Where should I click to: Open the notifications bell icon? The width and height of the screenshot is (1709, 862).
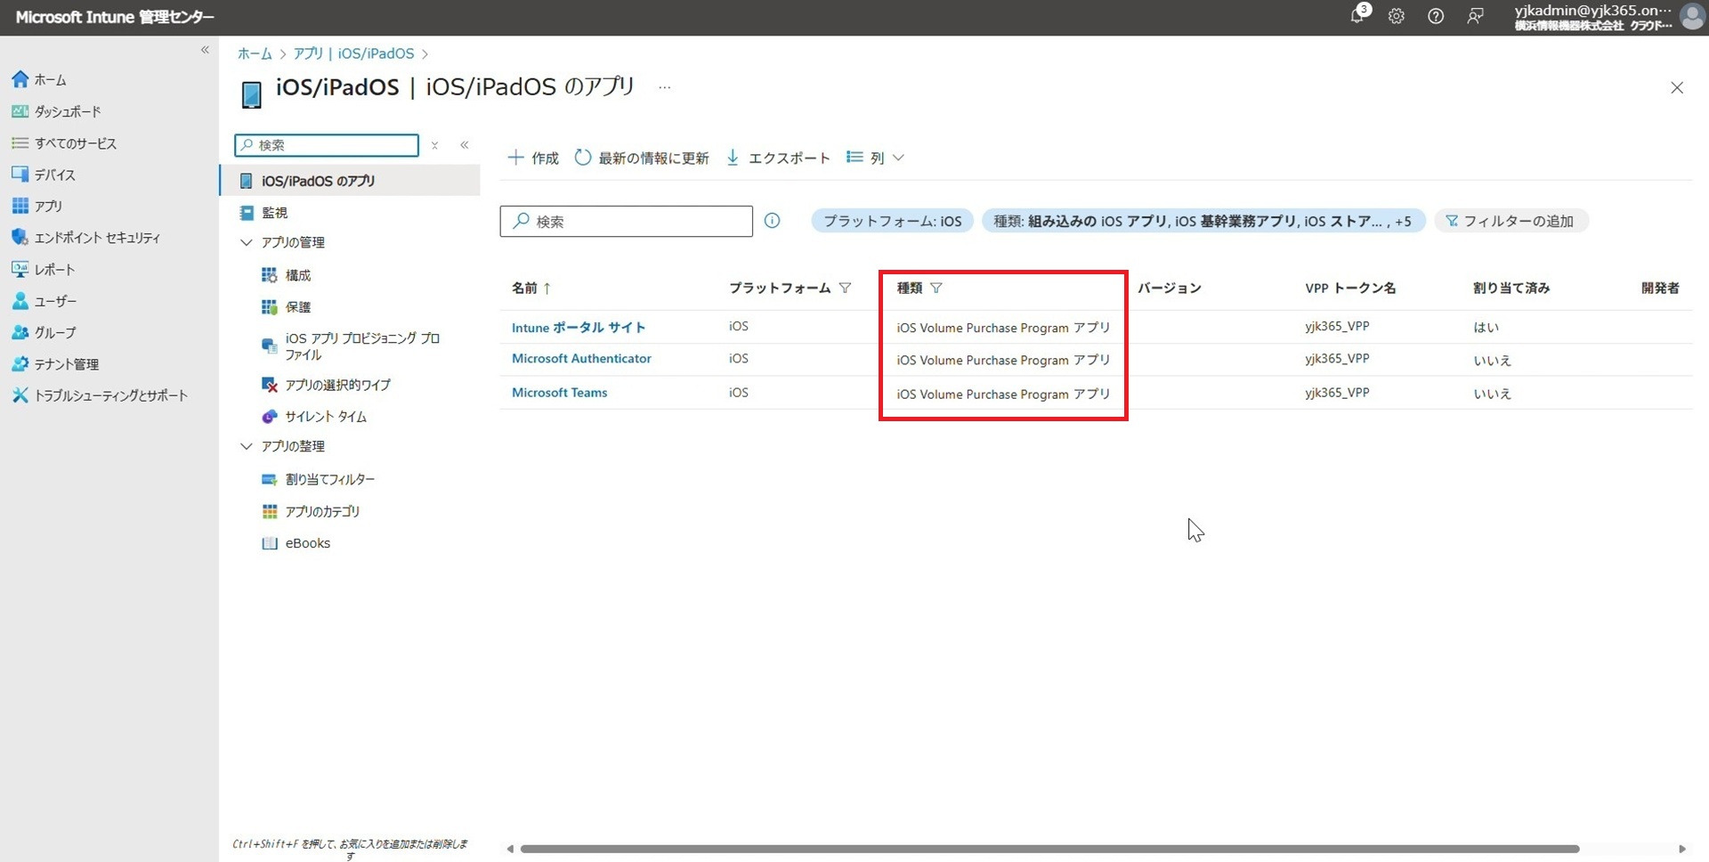pyautogui.click(x=1357, y=16)
